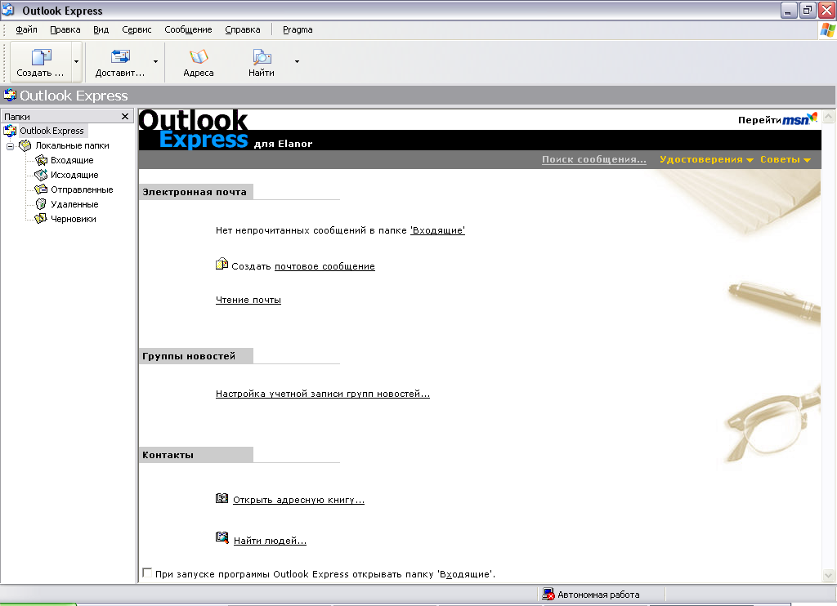Click the Исходящие outbox icon
This screenshot has height=606, width=837.
click(41, 175)
